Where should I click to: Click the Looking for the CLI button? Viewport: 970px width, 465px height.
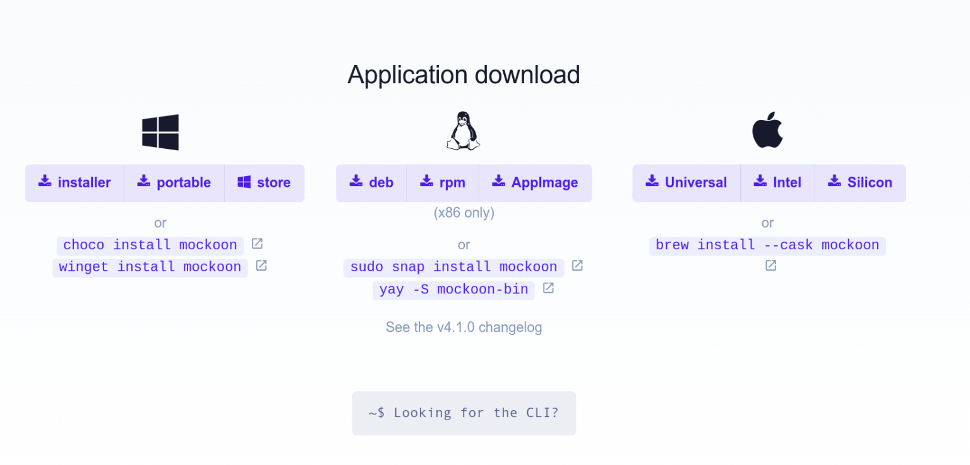pos(464,413)
